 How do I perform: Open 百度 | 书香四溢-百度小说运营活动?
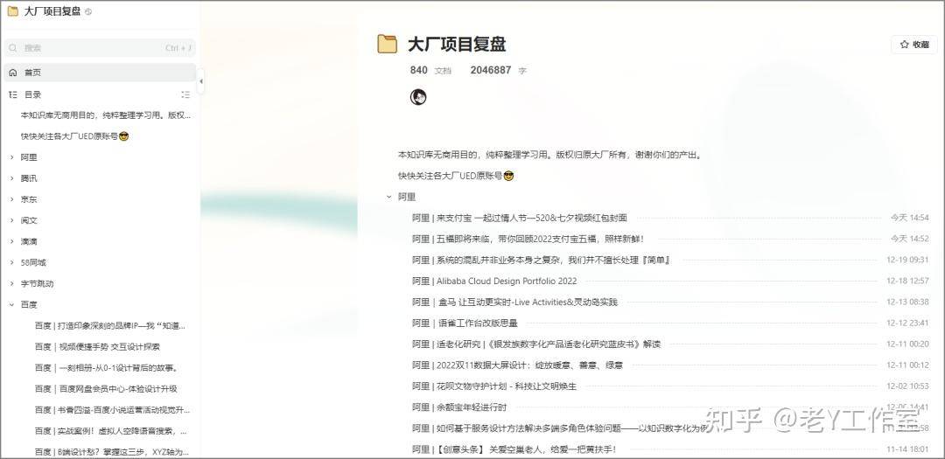pos(112,410)
